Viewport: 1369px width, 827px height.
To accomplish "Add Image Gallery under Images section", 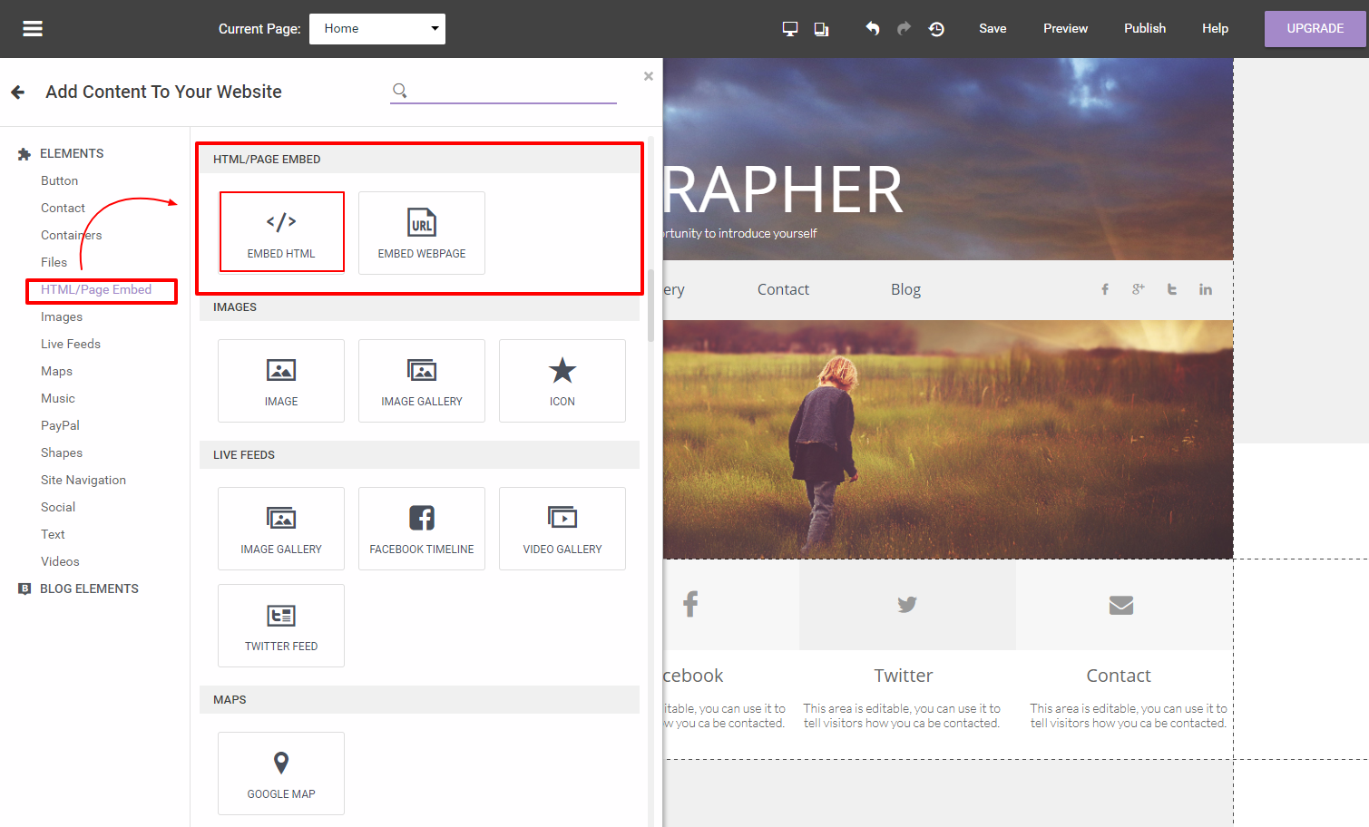I will [x=422, y=381].
